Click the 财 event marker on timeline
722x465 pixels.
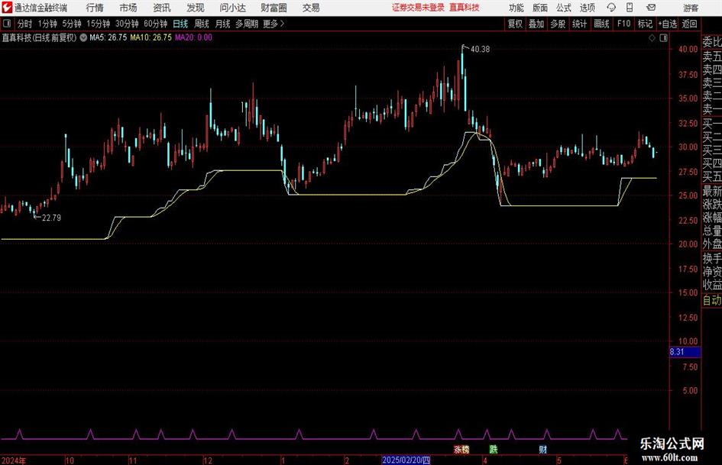543,449
